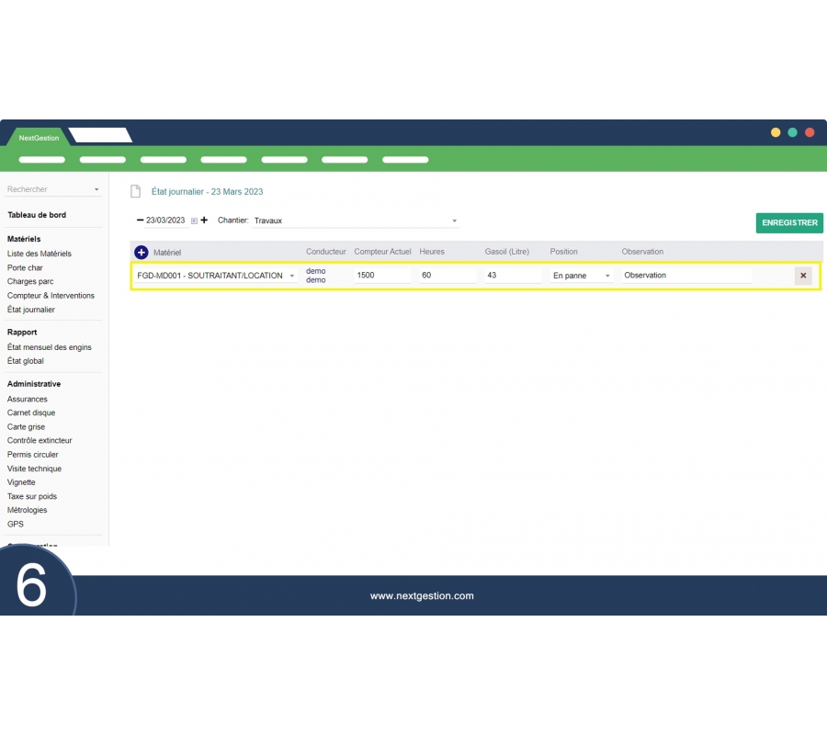The width and height of the screenshot is (827, 735).
Task: Open the Position 'En panne' dropdown
Action: 607,276
